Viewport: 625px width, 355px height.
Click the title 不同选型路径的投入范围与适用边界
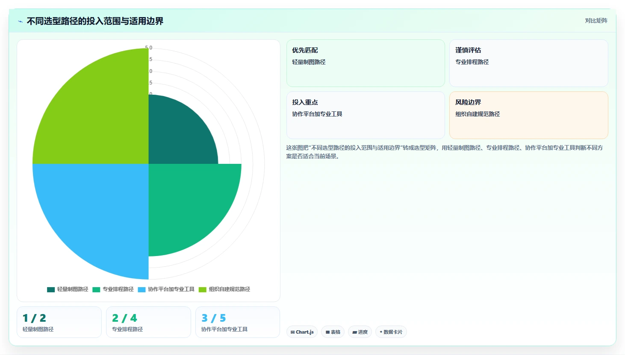95,21
